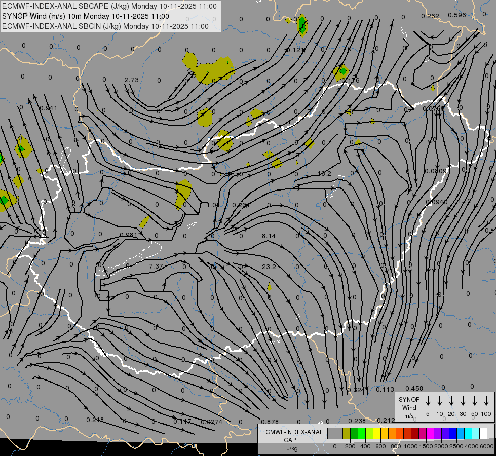496x456 pixels.
Task: Click the map value 0.113
Action: [385, 389]
